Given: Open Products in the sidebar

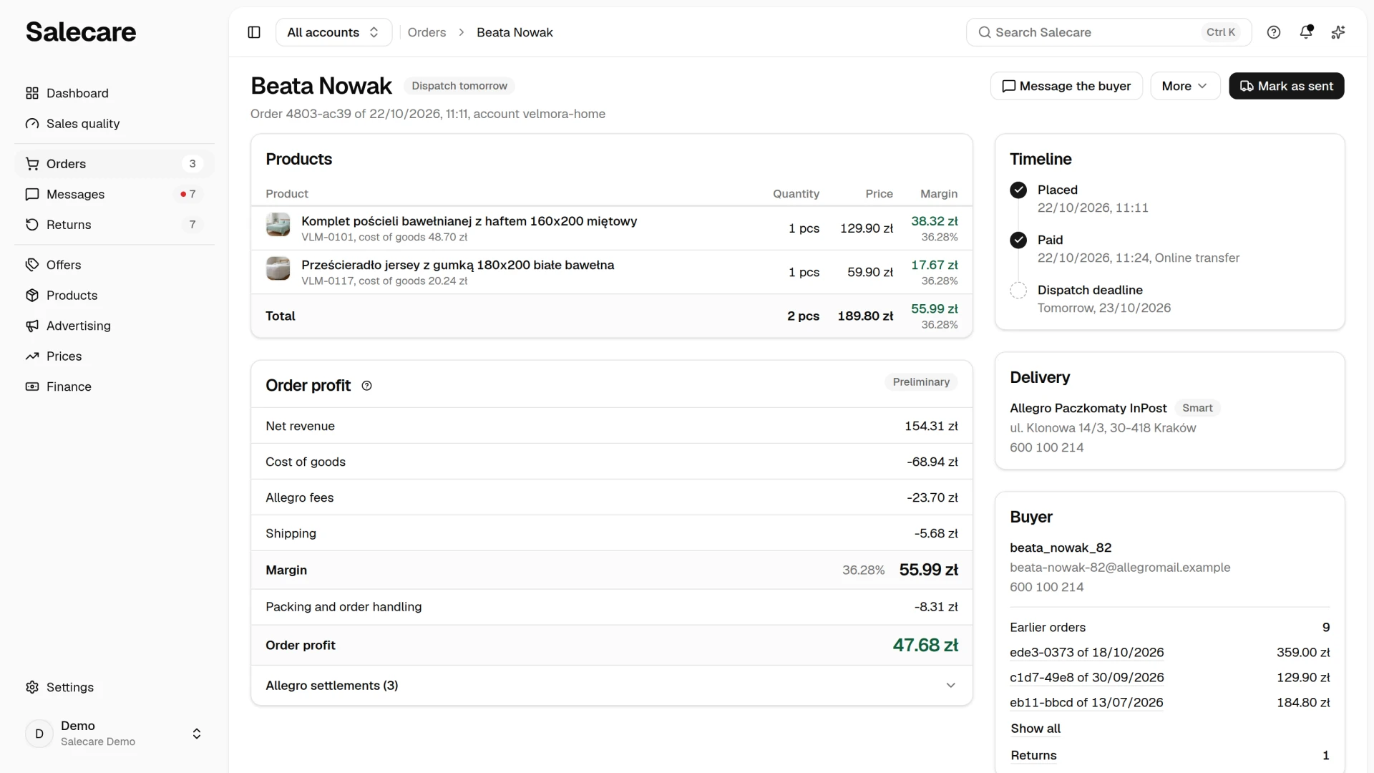Looking at the screenshot, I should point(114,296).
